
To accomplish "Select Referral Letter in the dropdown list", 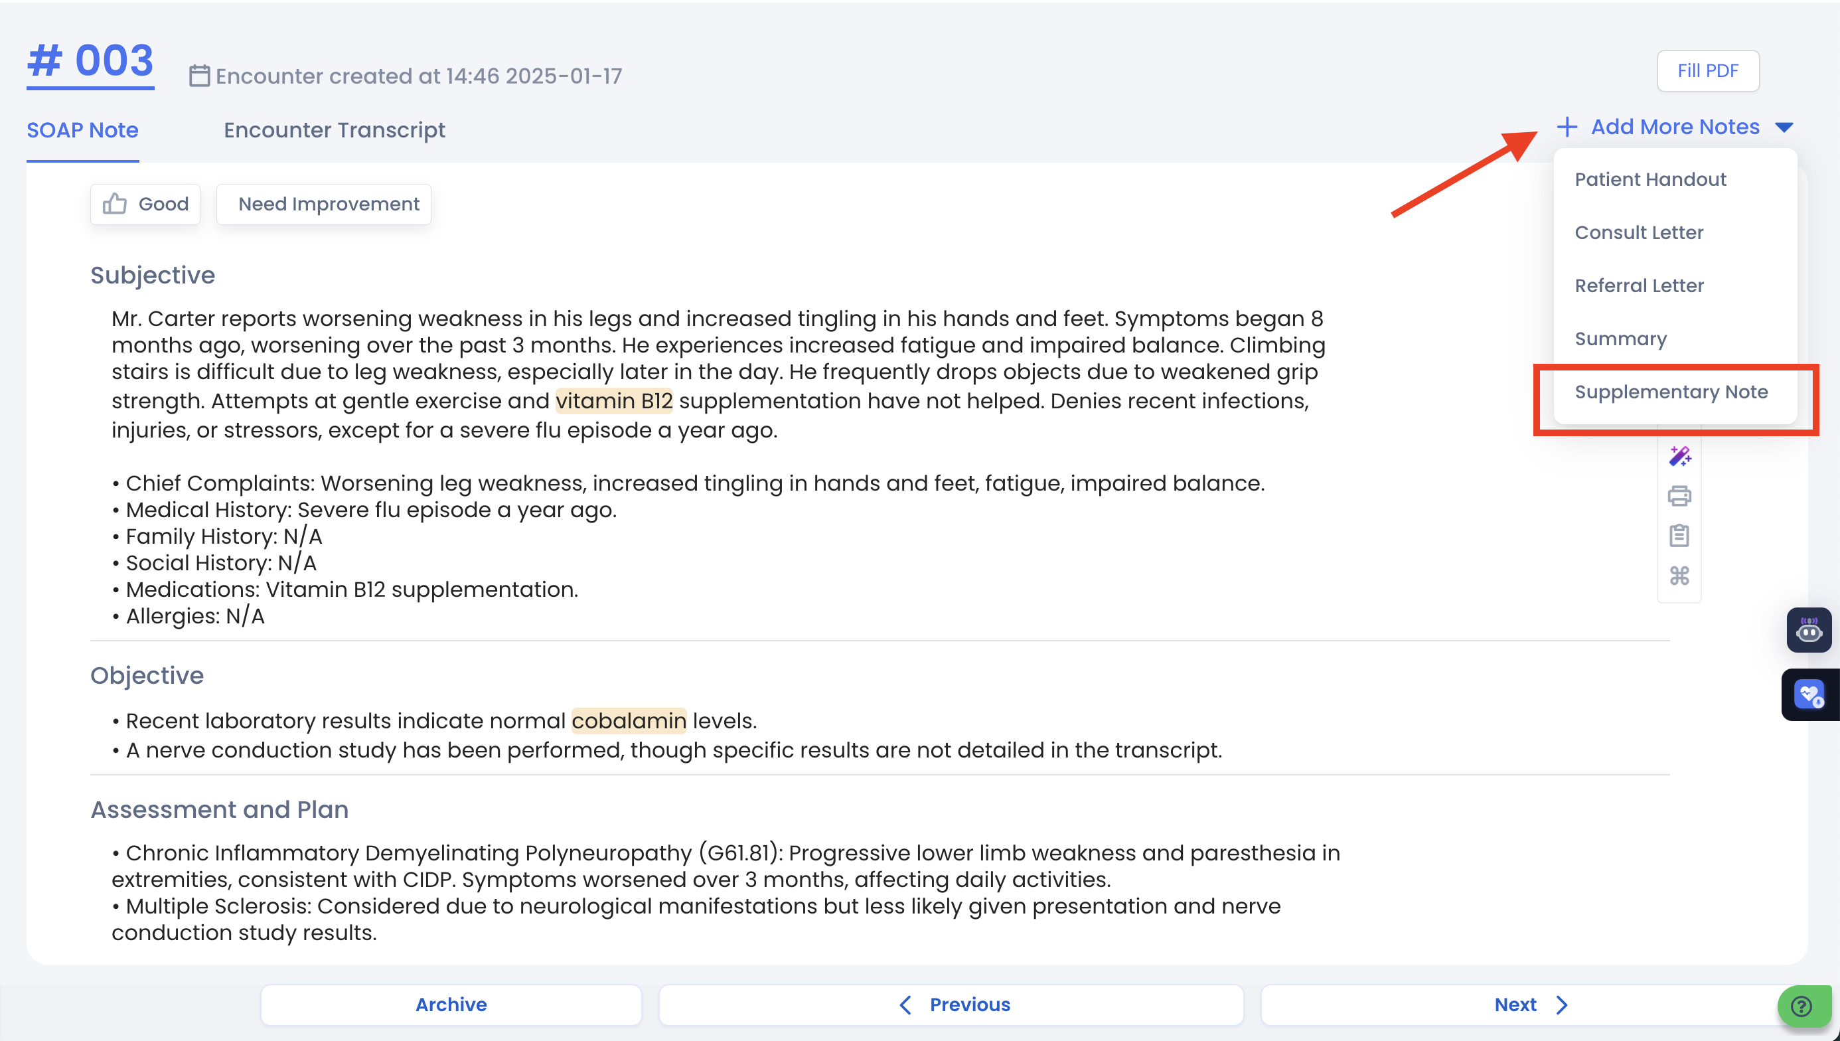I will tap(1639, 286).
